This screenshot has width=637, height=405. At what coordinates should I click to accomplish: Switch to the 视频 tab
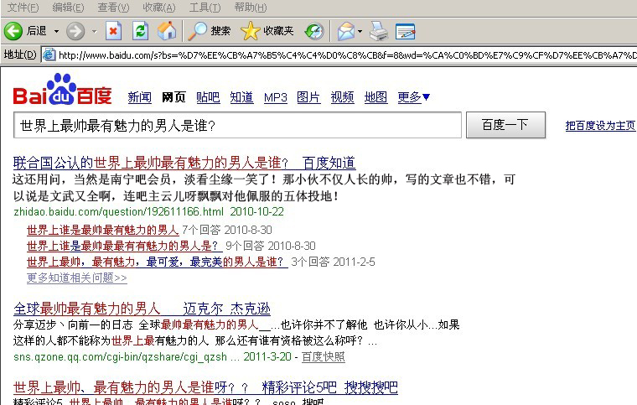pyautogui.click(x=343, y=97)
